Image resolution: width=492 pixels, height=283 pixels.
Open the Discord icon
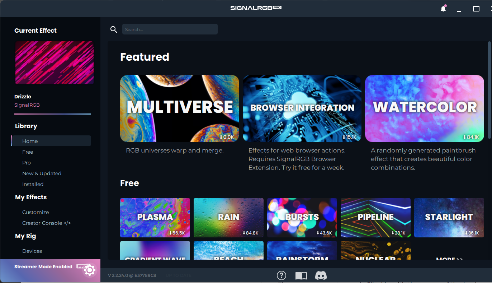pos(321,275)
